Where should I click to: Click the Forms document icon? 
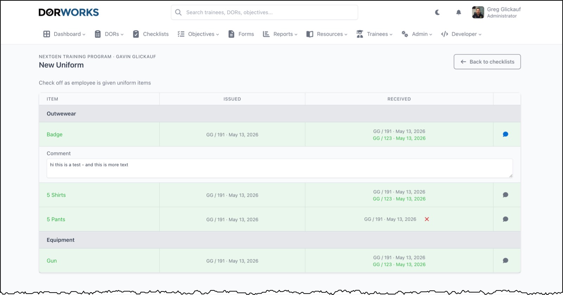[x=231, y=34]
